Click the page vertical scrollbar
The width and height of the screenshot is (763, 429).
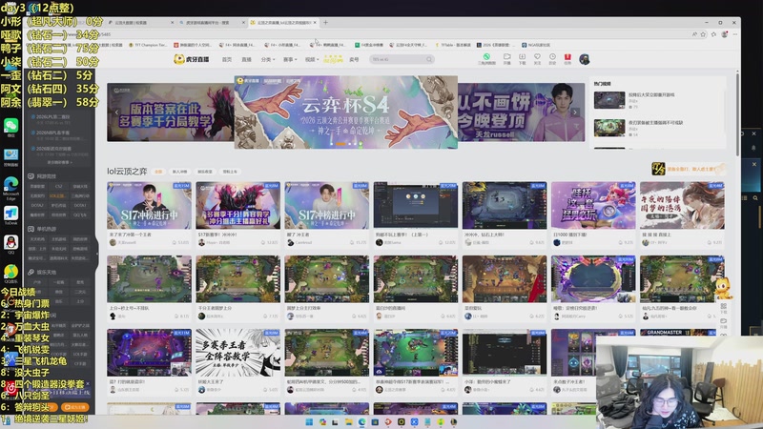tap(737, 116)
